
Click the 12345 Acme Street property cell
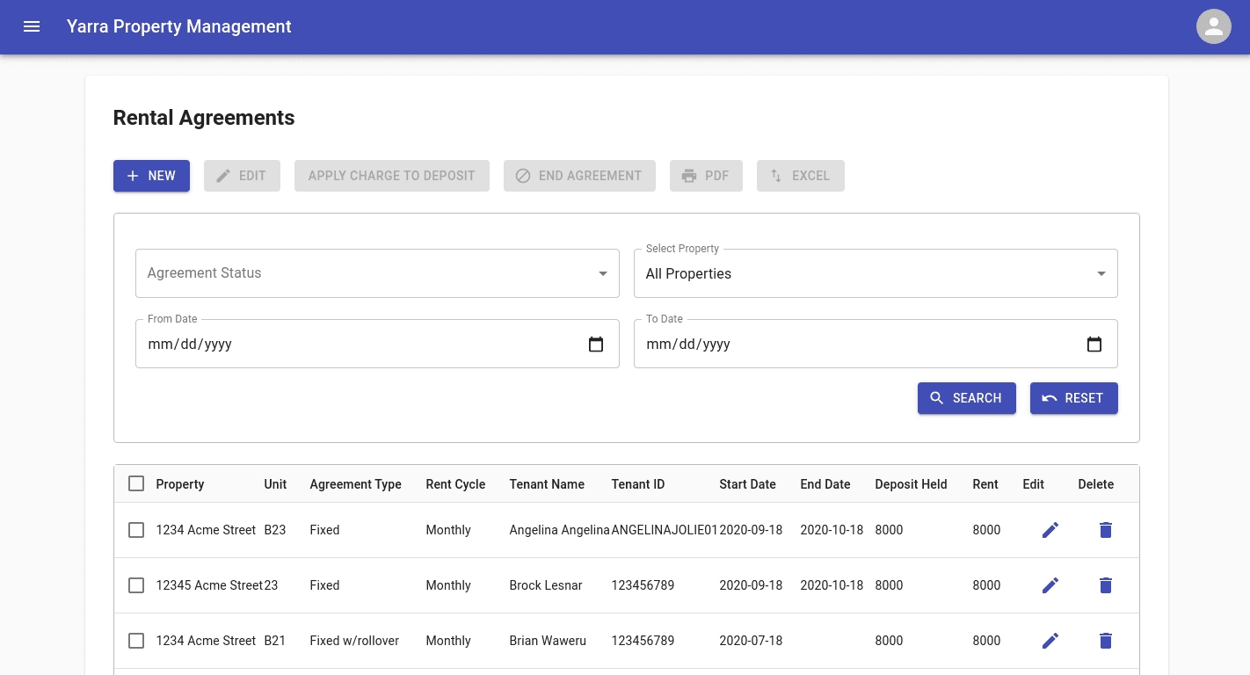click(x=209, y=585)
